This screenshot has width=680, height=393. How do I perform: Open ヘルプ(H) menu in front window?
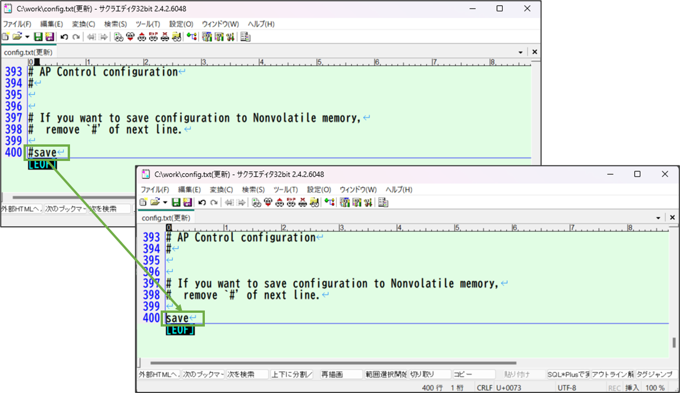(399, 190)
